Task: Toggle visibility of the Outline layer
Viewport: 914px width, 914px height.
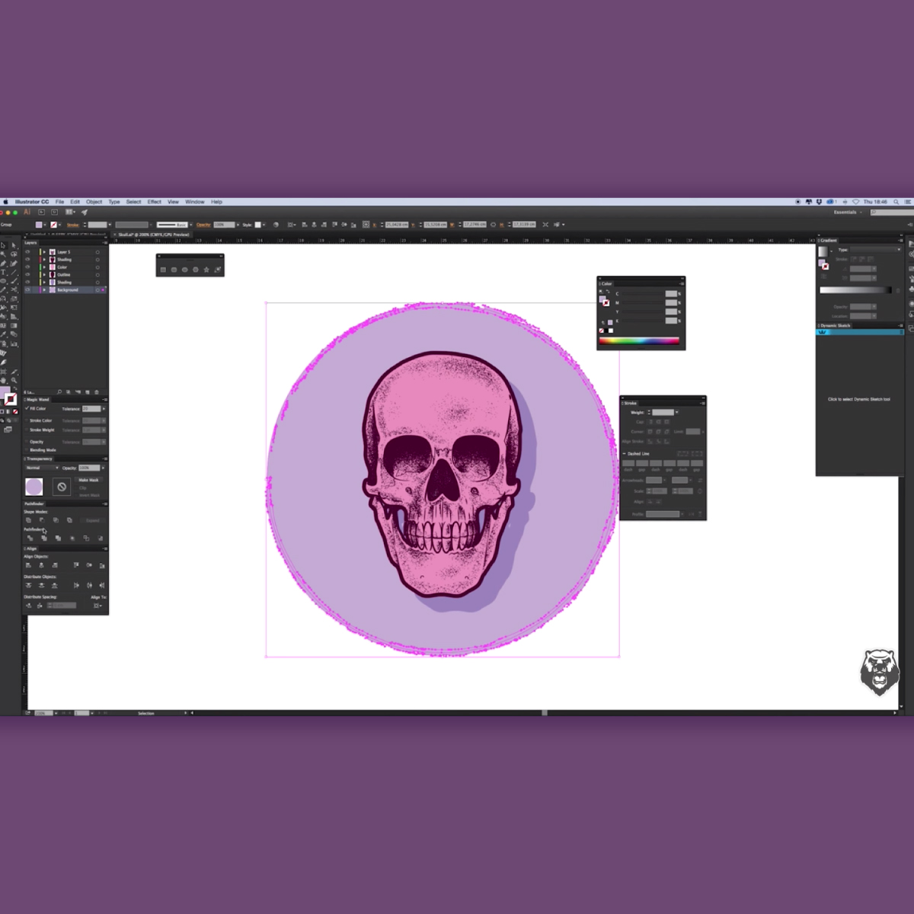Action: 28,275
